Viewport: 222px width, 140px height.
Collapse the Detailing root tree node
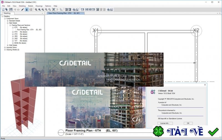pyautogui.click(x=2, y=16)
